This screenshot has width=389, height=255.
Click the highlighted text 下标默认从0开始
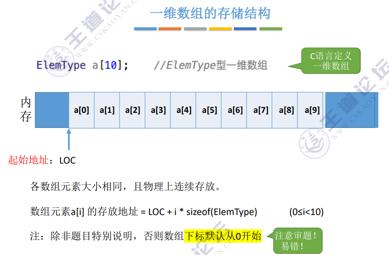click(223, 236)
